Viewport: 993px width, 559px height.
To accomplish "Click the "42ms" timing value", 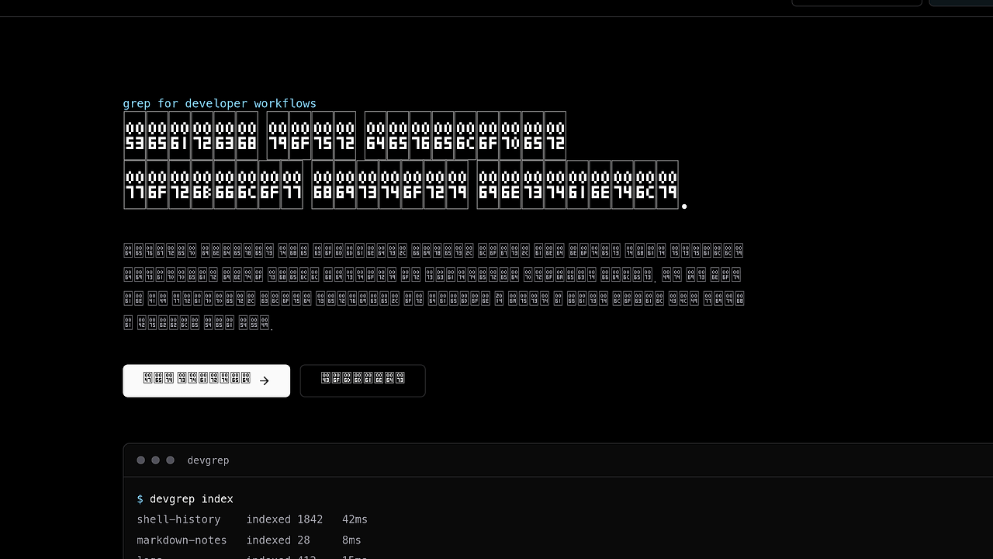I will pos(355,519).
